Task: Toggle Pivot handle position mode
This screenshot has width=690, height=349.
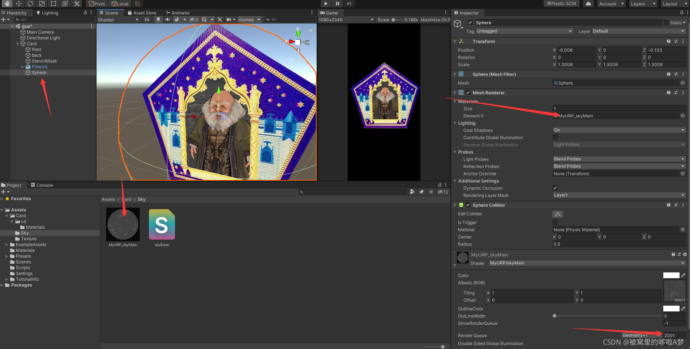Action: coord(97,4)
